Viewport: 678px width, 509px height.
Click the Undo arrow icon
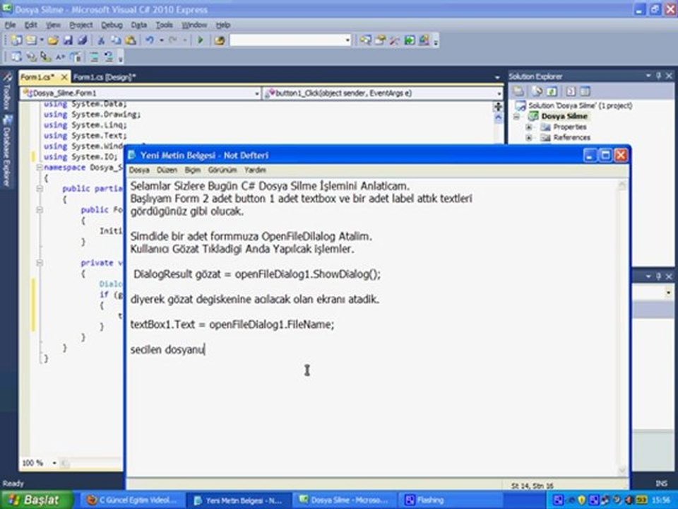coord(150,40)
